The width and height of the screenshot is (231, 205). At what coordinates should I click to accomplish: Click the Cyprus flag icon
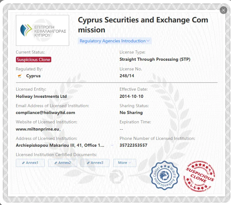click(20, 76)
